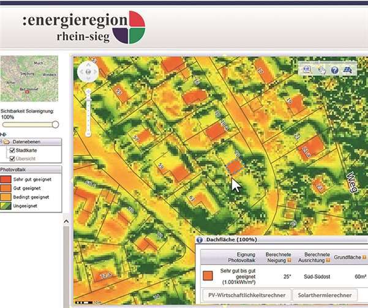Click the '25°' tilt value

(287, 277)
